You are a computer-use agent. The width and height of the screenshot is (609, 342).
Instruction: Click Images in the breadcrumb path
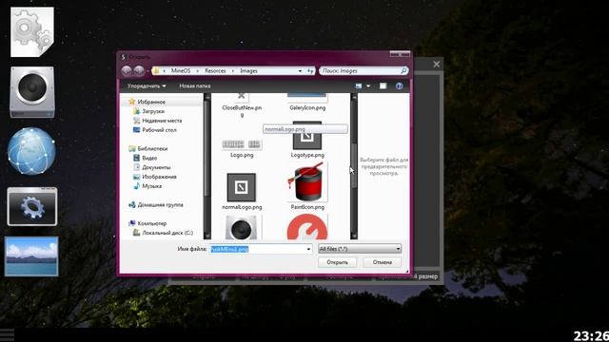click(248, 71)
